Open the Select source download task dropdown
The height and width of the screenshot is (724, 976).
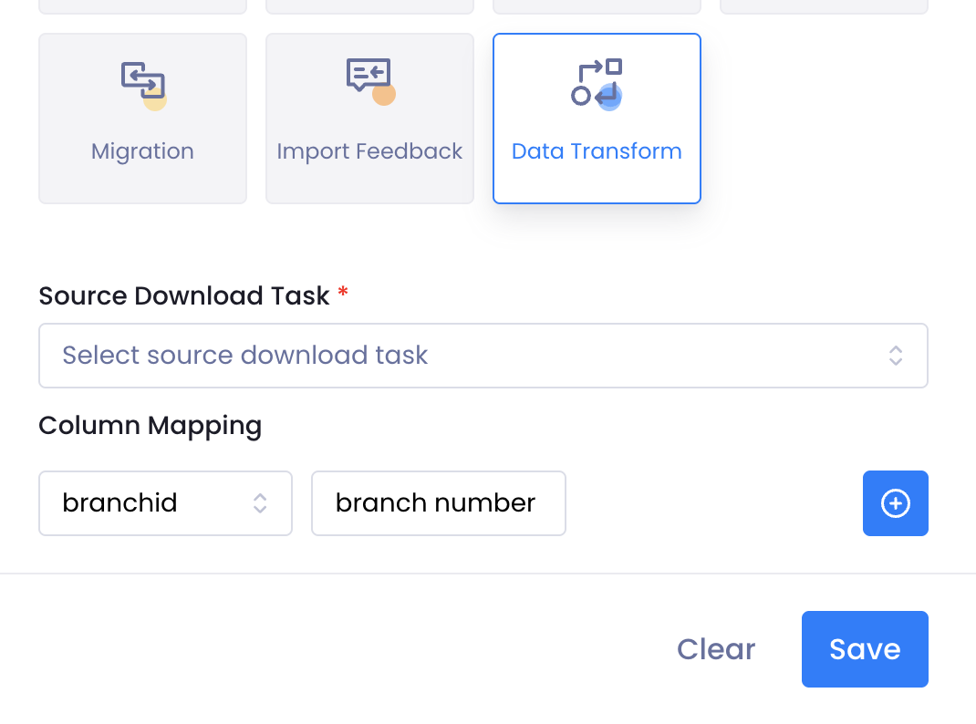click(456, 356)
